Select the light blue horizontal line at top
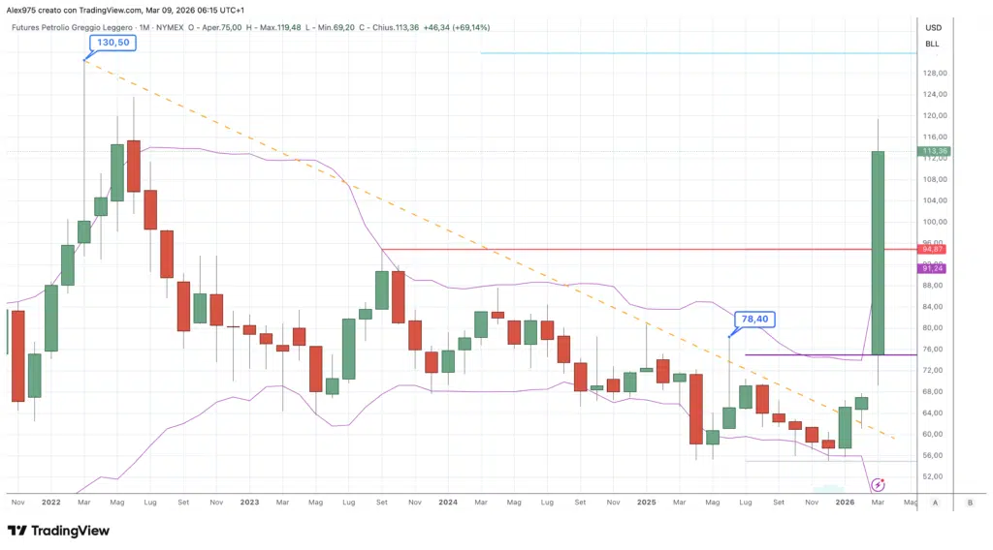The width and height of the screenshot is (993, 550). pyautogui.click(x=698, y=52)
